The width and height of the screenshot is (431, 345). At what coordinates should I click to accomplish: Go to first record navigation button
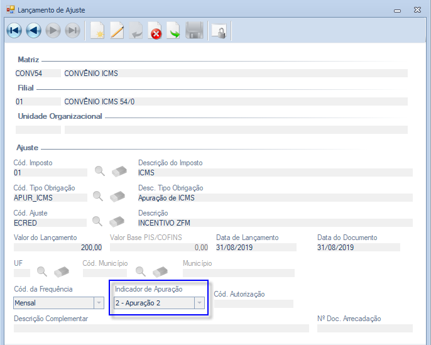point(14,30)
